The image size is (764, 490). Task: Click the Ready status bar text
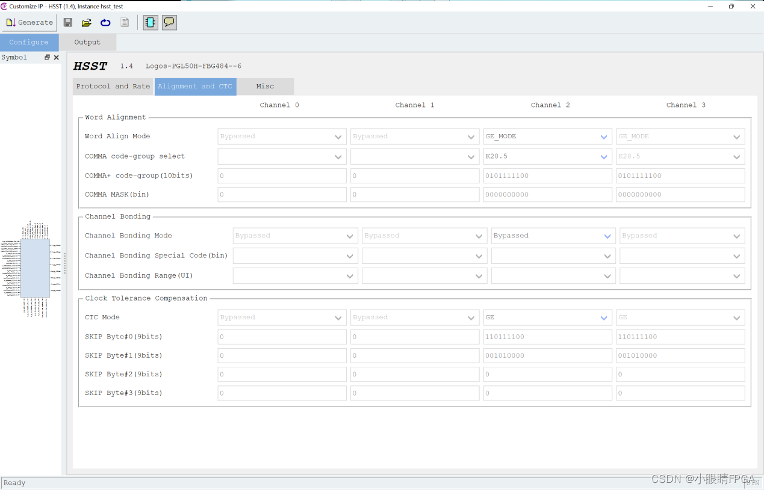coord(14,483)
